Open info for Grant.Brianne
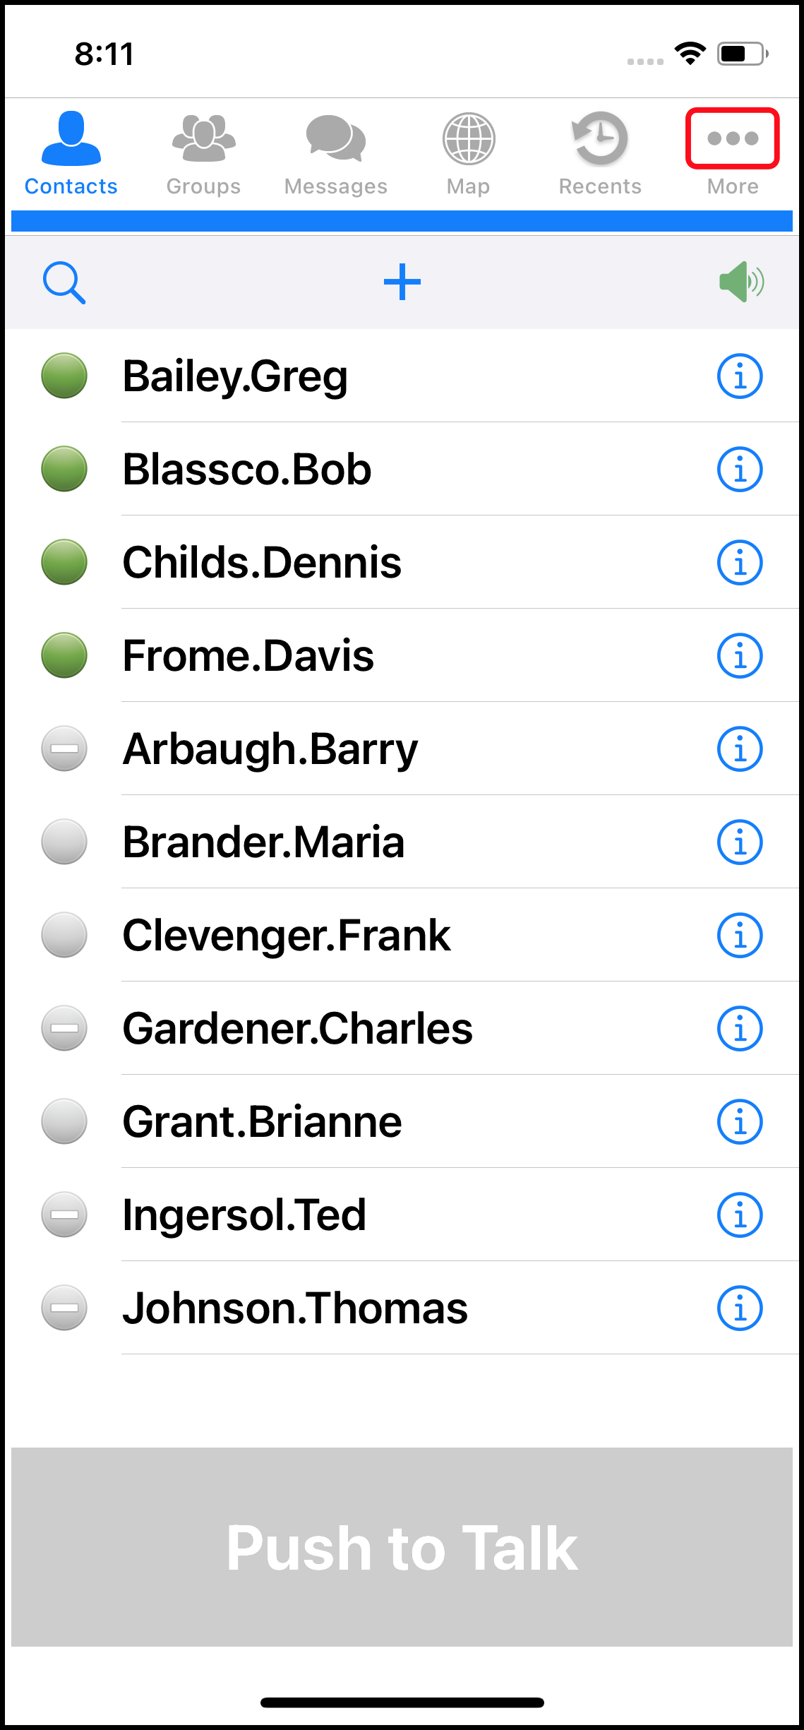 pos(740,1122)
